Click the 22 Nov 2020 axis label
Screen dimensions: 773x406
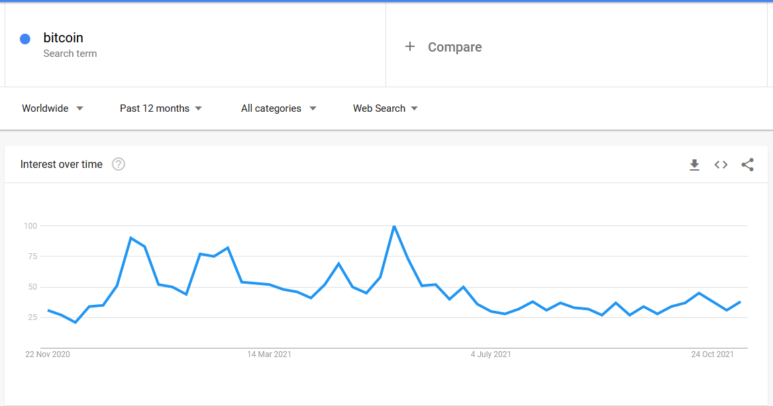pyautogui.click(x=48, y=354)
